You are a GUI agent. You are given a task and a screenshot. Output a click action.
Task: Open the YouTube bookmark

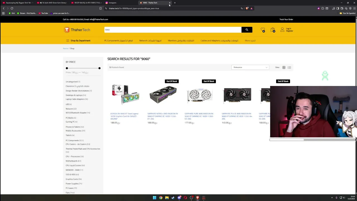[x=43, y=13]
